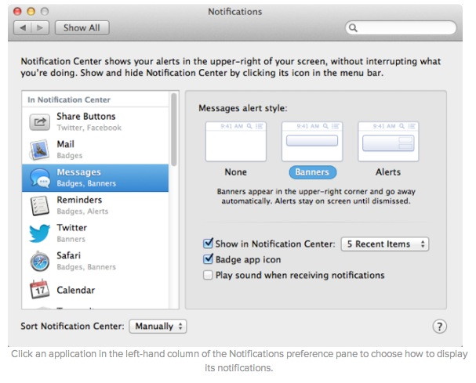Click the Reminders checklist icon
The image size is (476, 383).
(x=40, y=206)
